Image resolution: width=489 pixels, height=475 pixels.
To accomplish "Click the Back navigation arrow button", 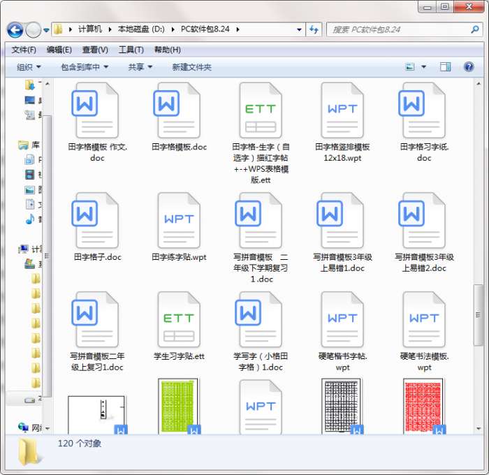I will pyautogui.click(x=15, y=30).
